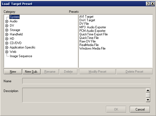The image size is (156, 116).
Task: Open the title bar help question mark
Action: pos(148,4)
